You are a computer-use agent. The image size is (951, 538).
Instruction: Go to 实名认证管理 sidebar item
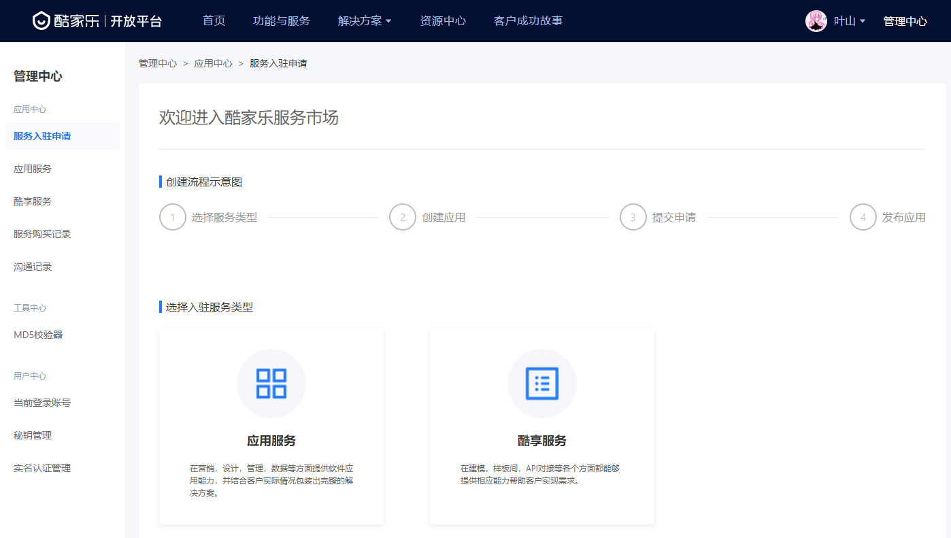(42, 468)
